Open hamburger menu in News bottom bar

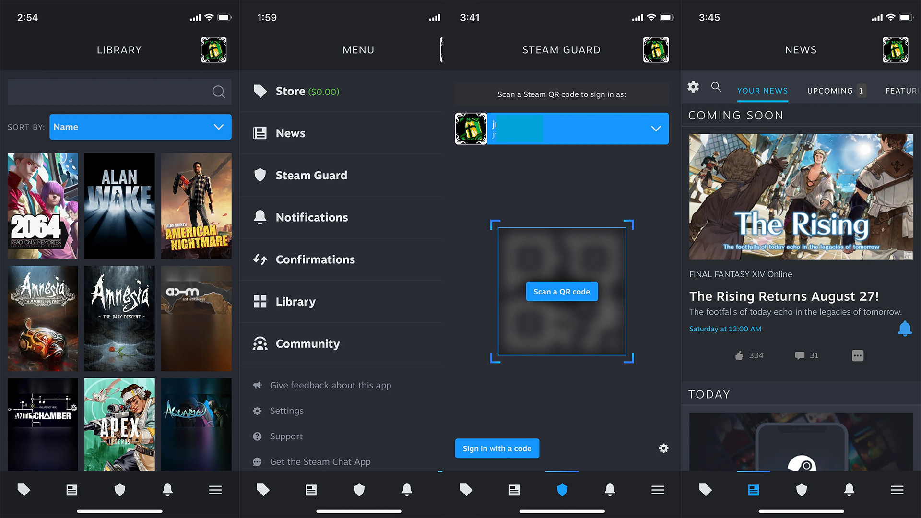[x=897, y=490]
